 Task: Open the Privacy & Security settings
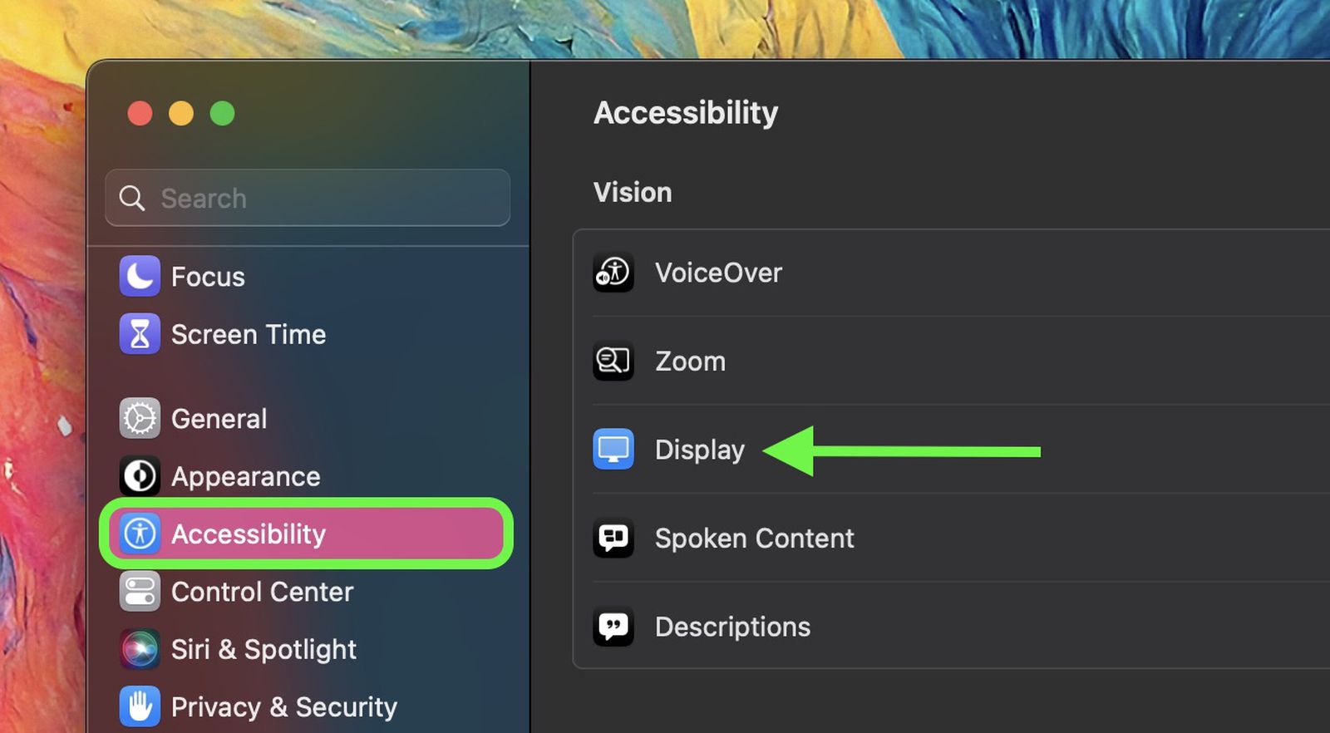(283, 706)
